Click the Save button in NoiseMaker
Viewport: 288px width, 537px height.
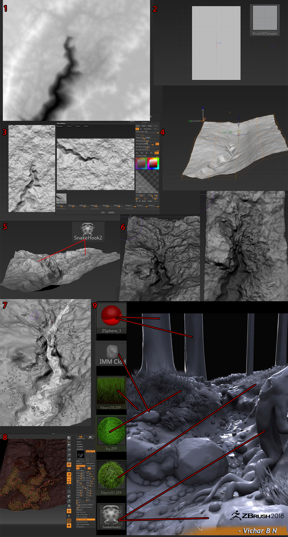coord(144,126)
